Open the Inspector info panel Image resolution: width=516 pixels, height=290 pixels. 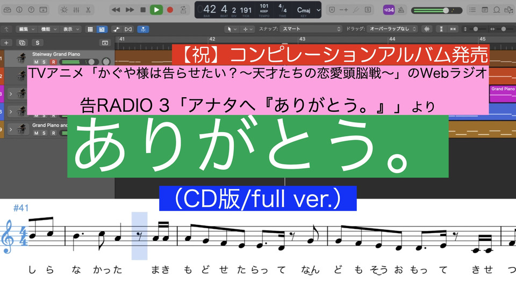click(x=19, y=10)
